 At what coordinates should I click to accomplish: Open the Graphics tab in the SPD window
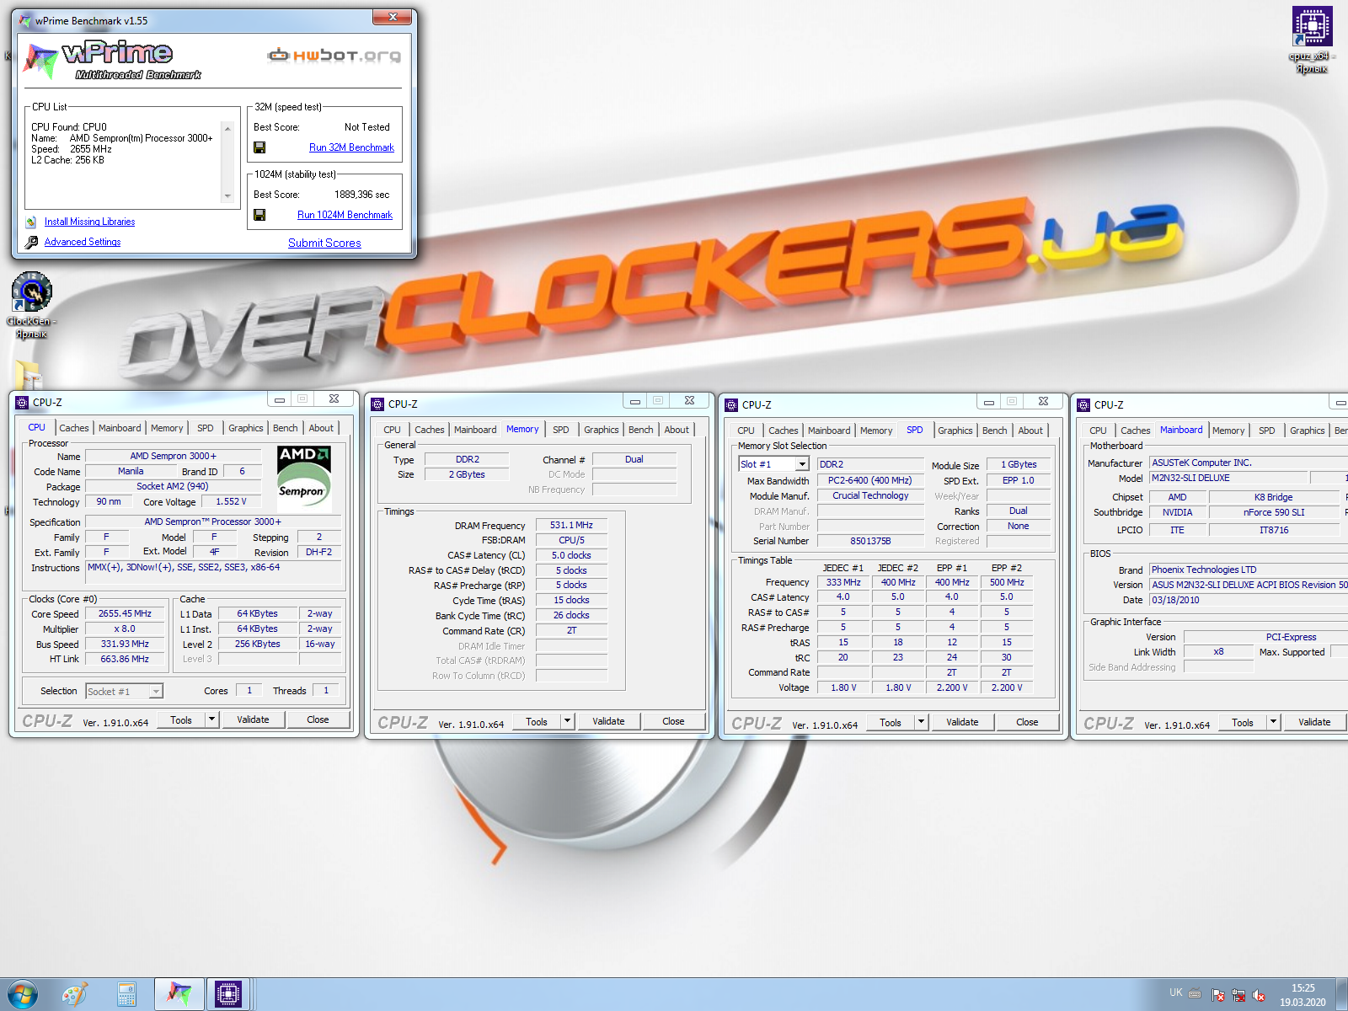(955, 431)
